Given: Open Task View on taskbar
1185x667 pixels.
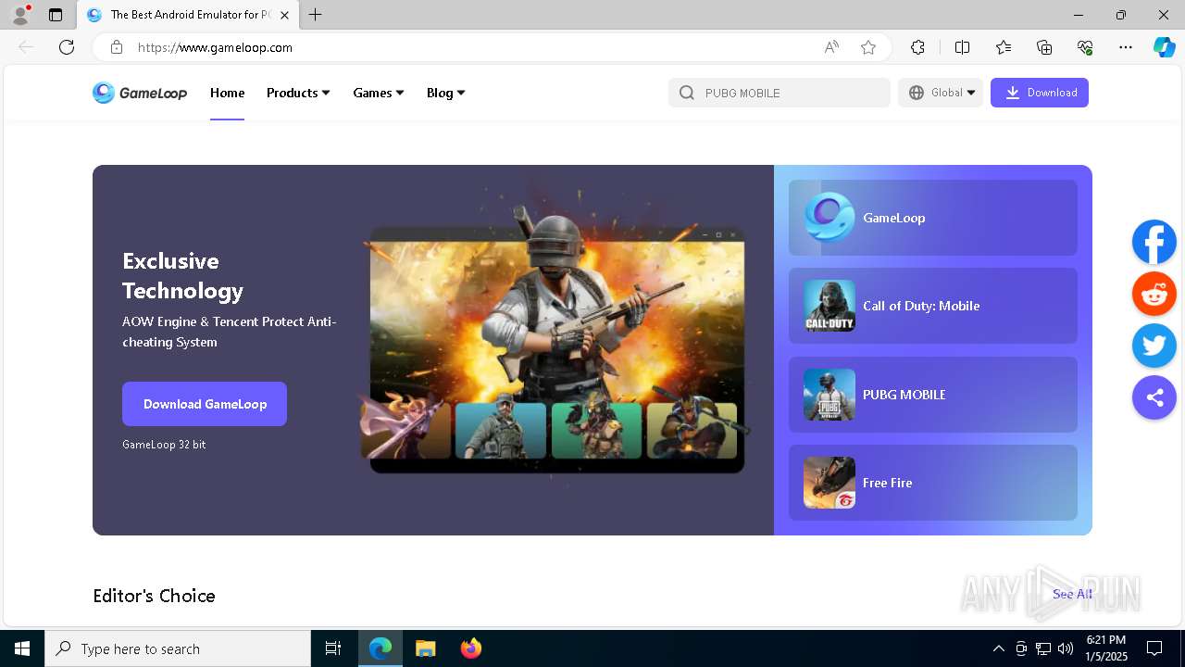Looking at the screenshot, I should click(333, 648).
